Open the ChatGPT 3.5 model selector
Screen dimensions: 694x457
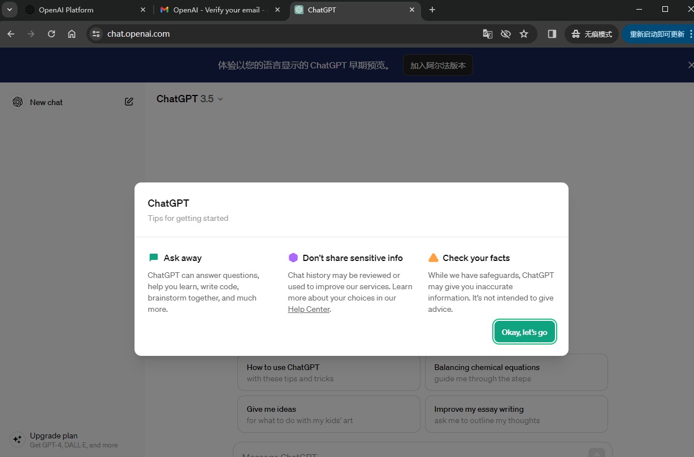click(x=190, y=99)
